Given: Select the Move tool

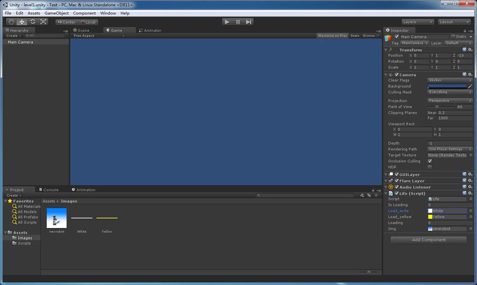Looking at the screenshot, I should pyautogui.click(x=22, y=22).
